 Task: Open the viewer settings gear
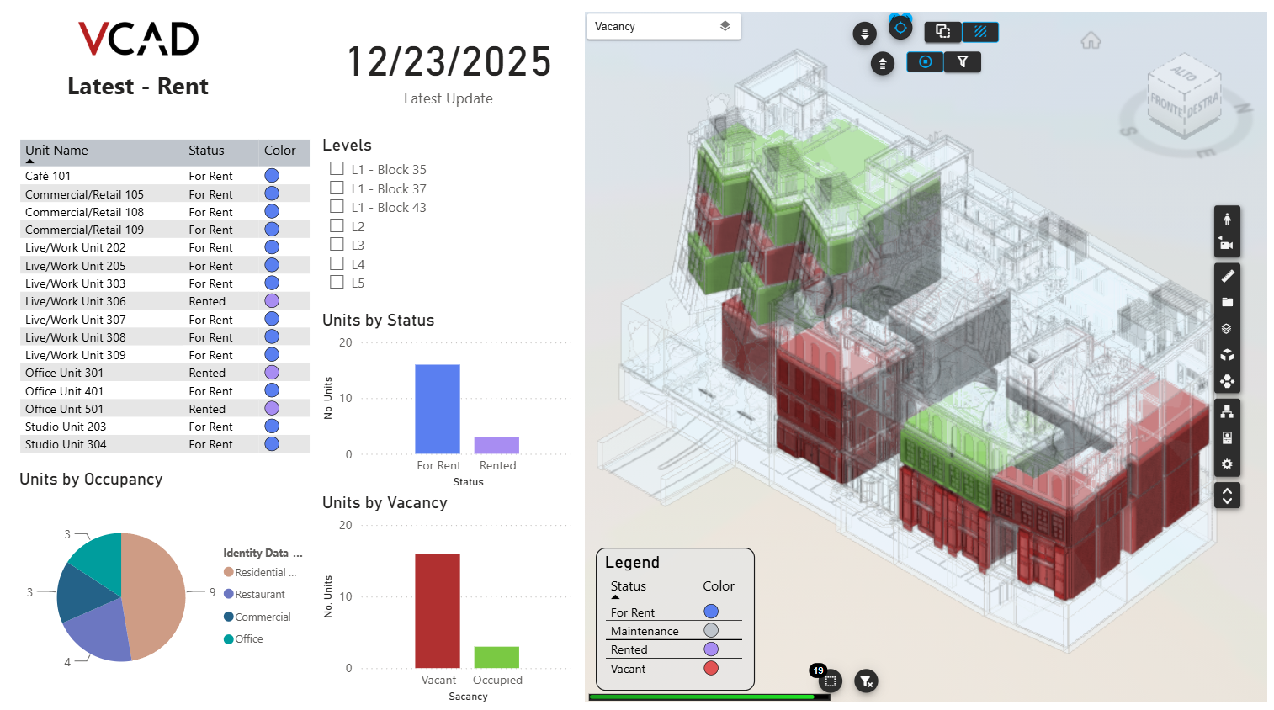[x=1227, y=464]
